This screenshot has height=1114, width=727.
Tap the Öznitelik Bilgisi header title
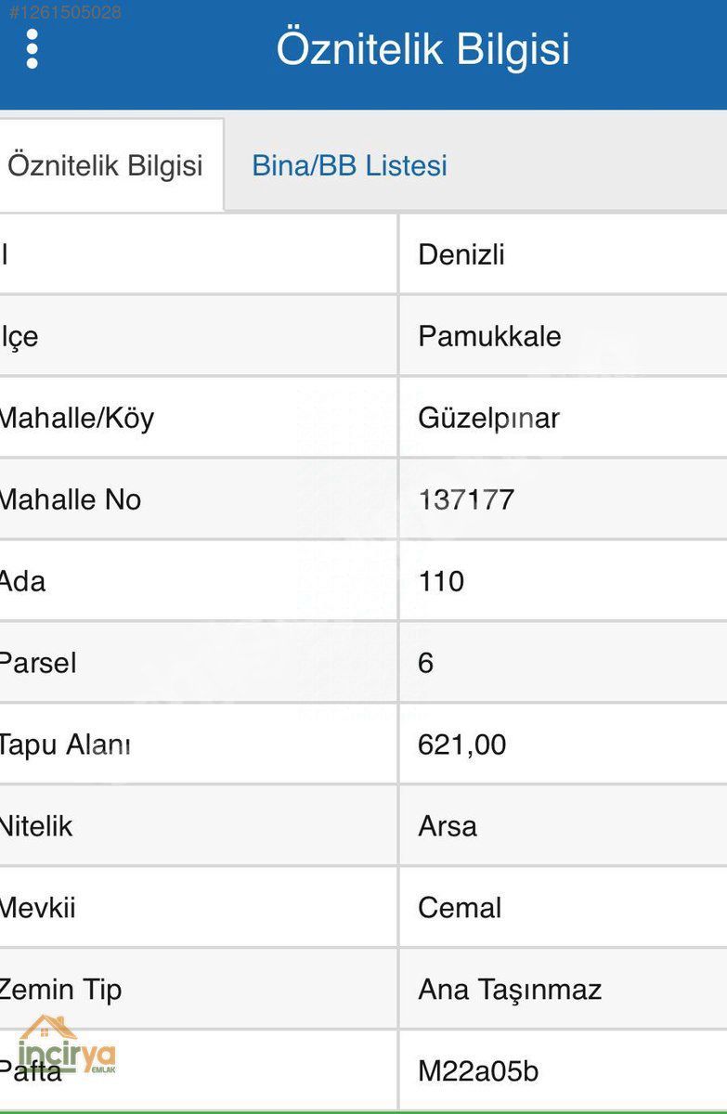pos(422,49)
